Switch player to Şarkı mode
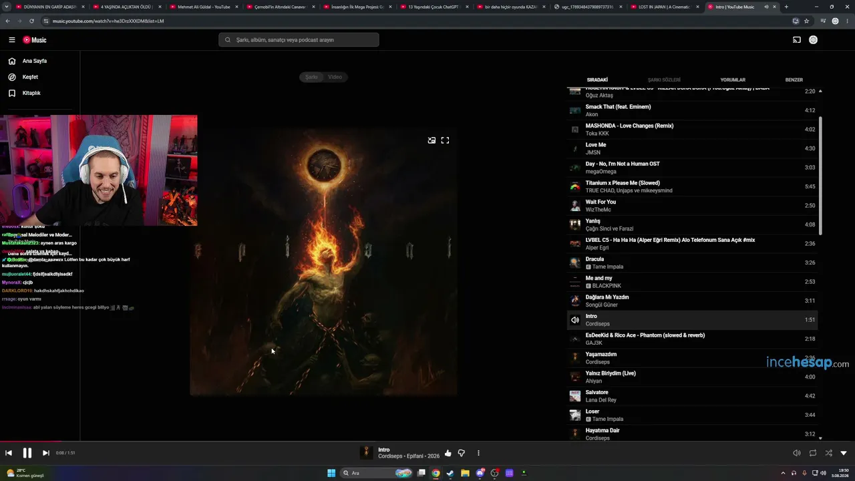The image size is (855, 481). (311, 77)
